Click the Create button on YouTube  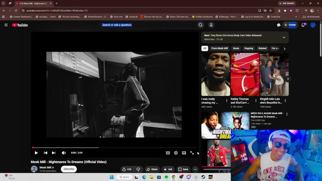pyautogui.click(x=290, y=25)
